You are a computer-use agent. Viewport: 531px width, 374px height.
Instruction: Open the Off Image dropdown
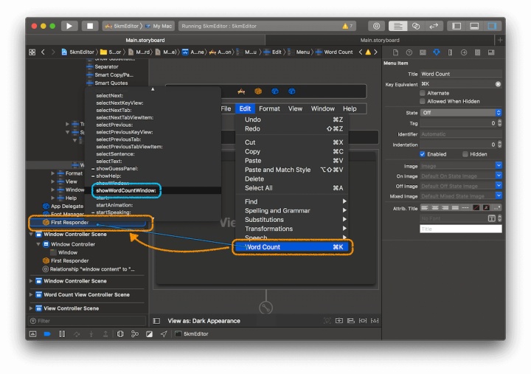[x=499, y=186]
